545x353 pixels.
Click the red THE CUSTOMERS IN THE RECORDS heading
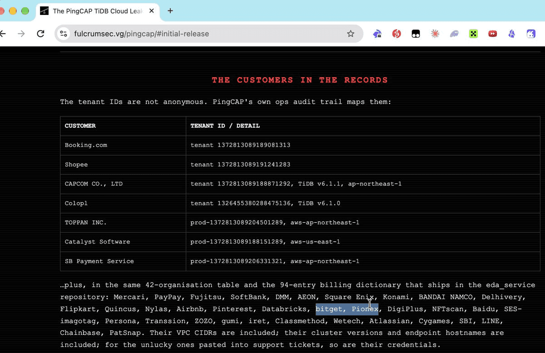pos(300,80)
